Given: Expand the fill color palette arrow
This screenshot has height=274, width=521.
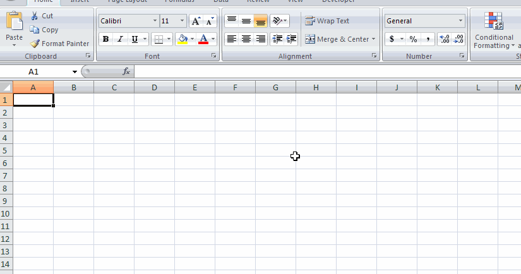Looking at the screenshot, I should click(x=192, y=39).
